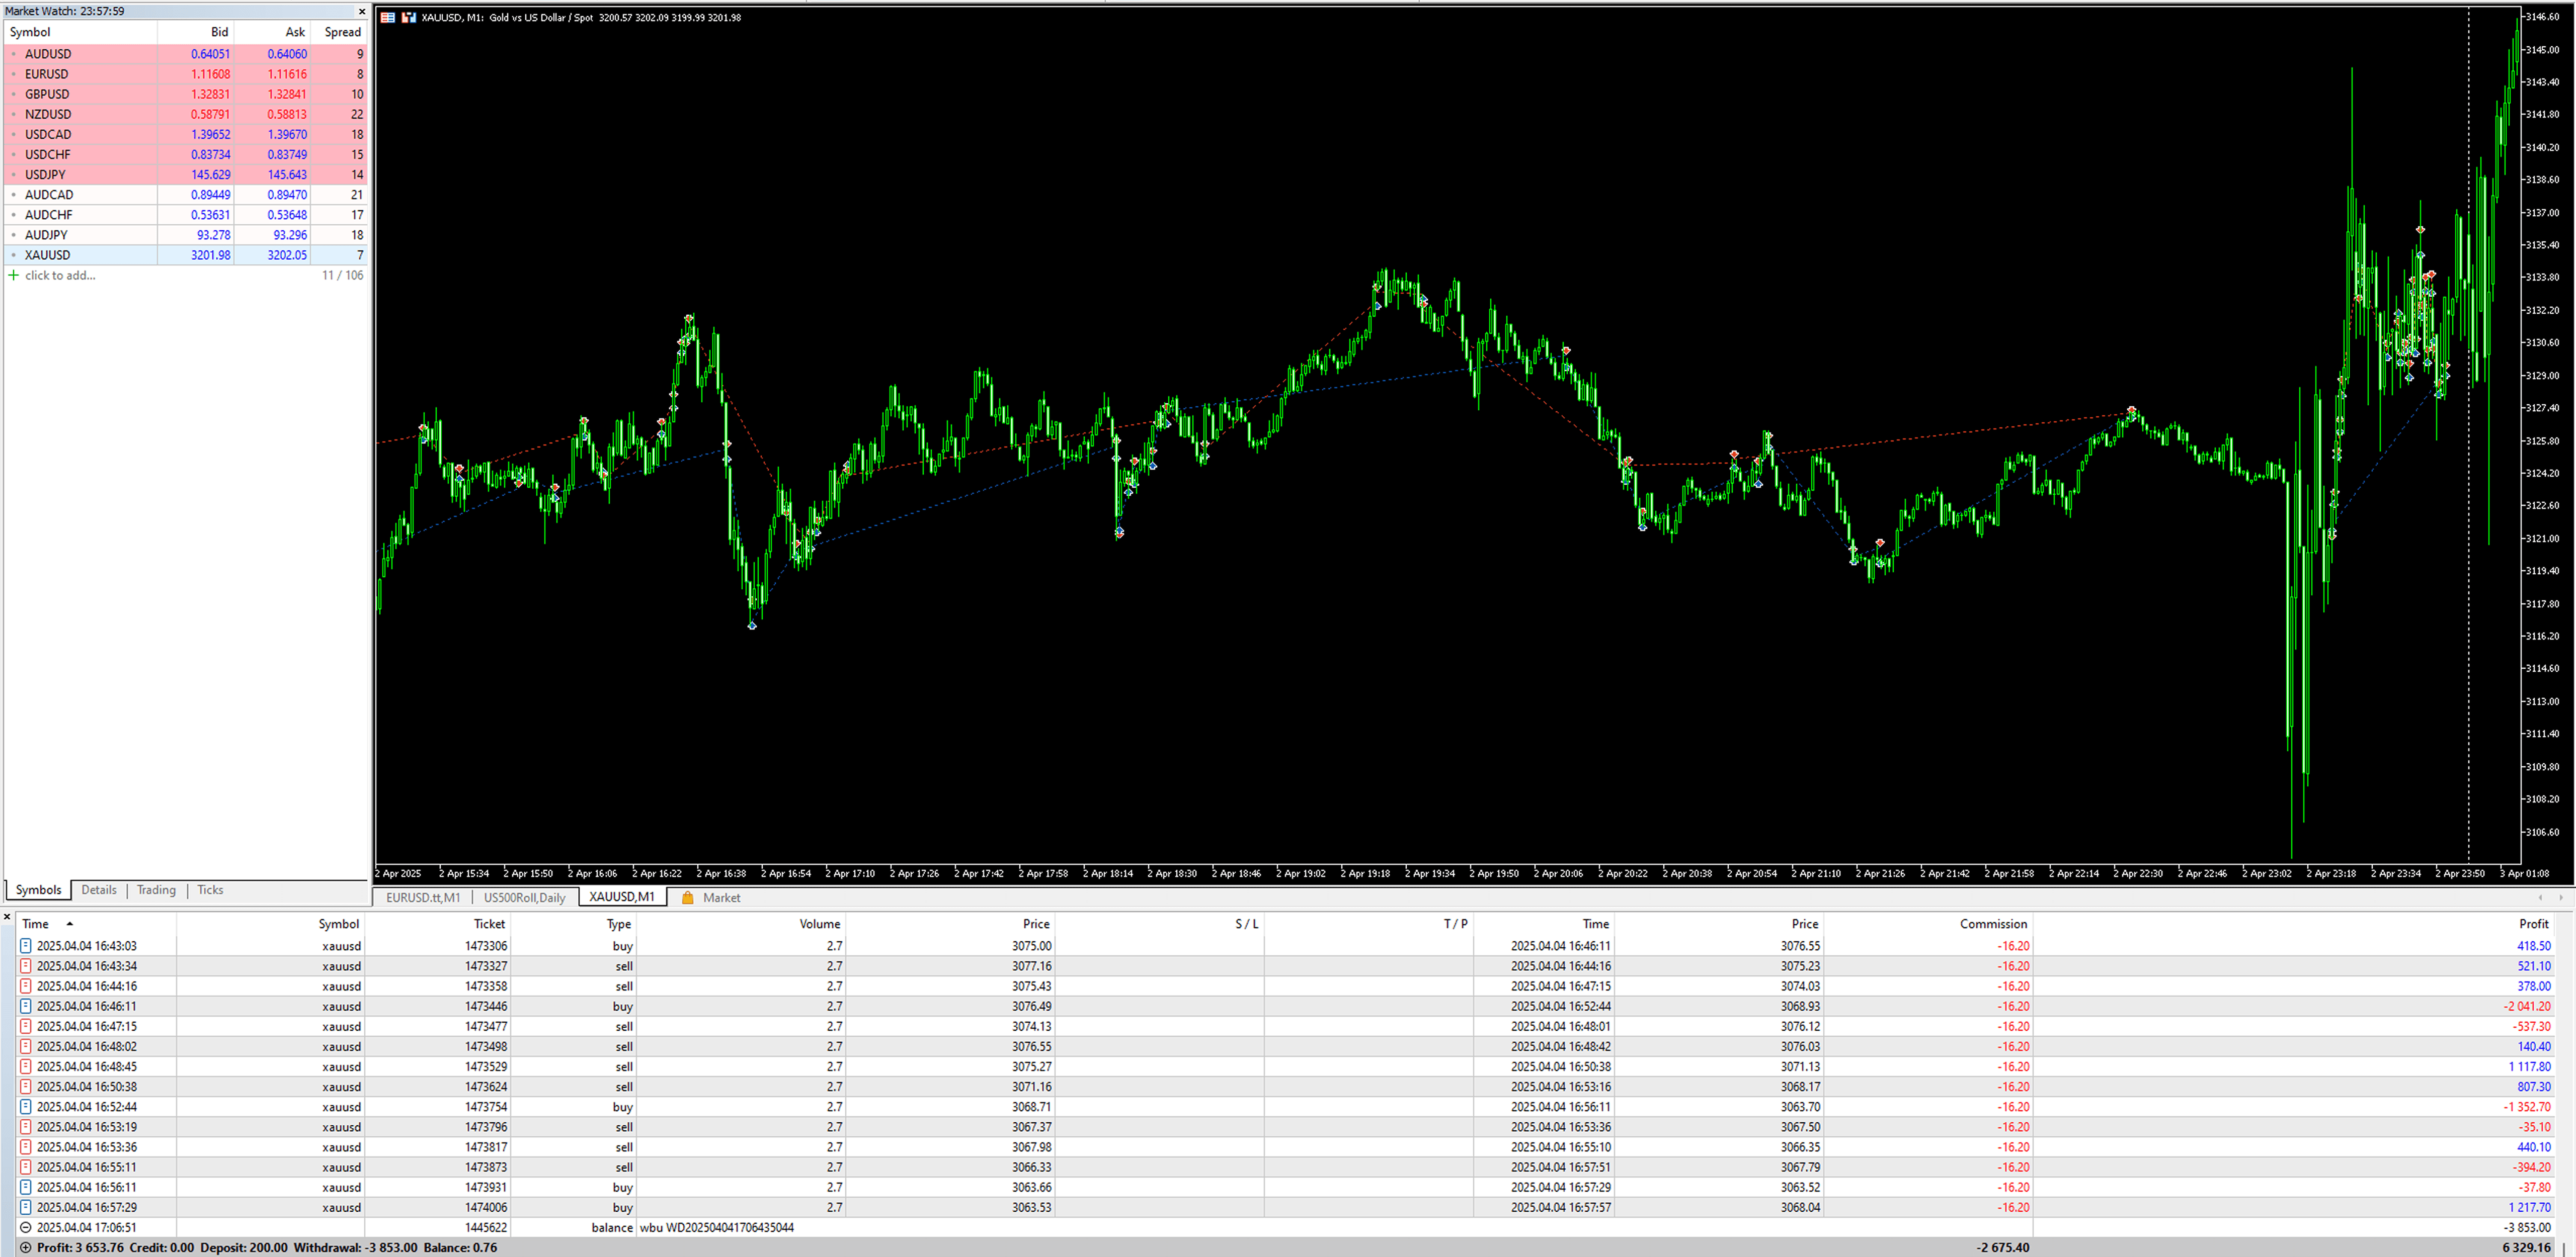Select the Trading tab in Market Watch
2576x1257 pixels.
156,889
